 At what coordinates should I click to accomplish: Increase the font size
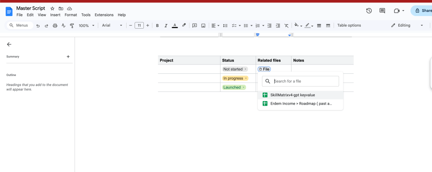[148, 26]
